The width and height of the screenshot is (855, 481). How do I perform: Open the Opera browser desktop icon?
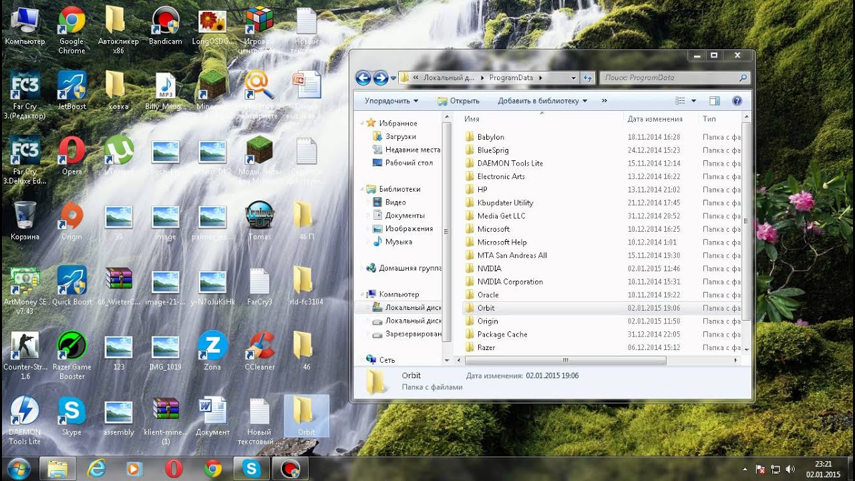(71, 156)
